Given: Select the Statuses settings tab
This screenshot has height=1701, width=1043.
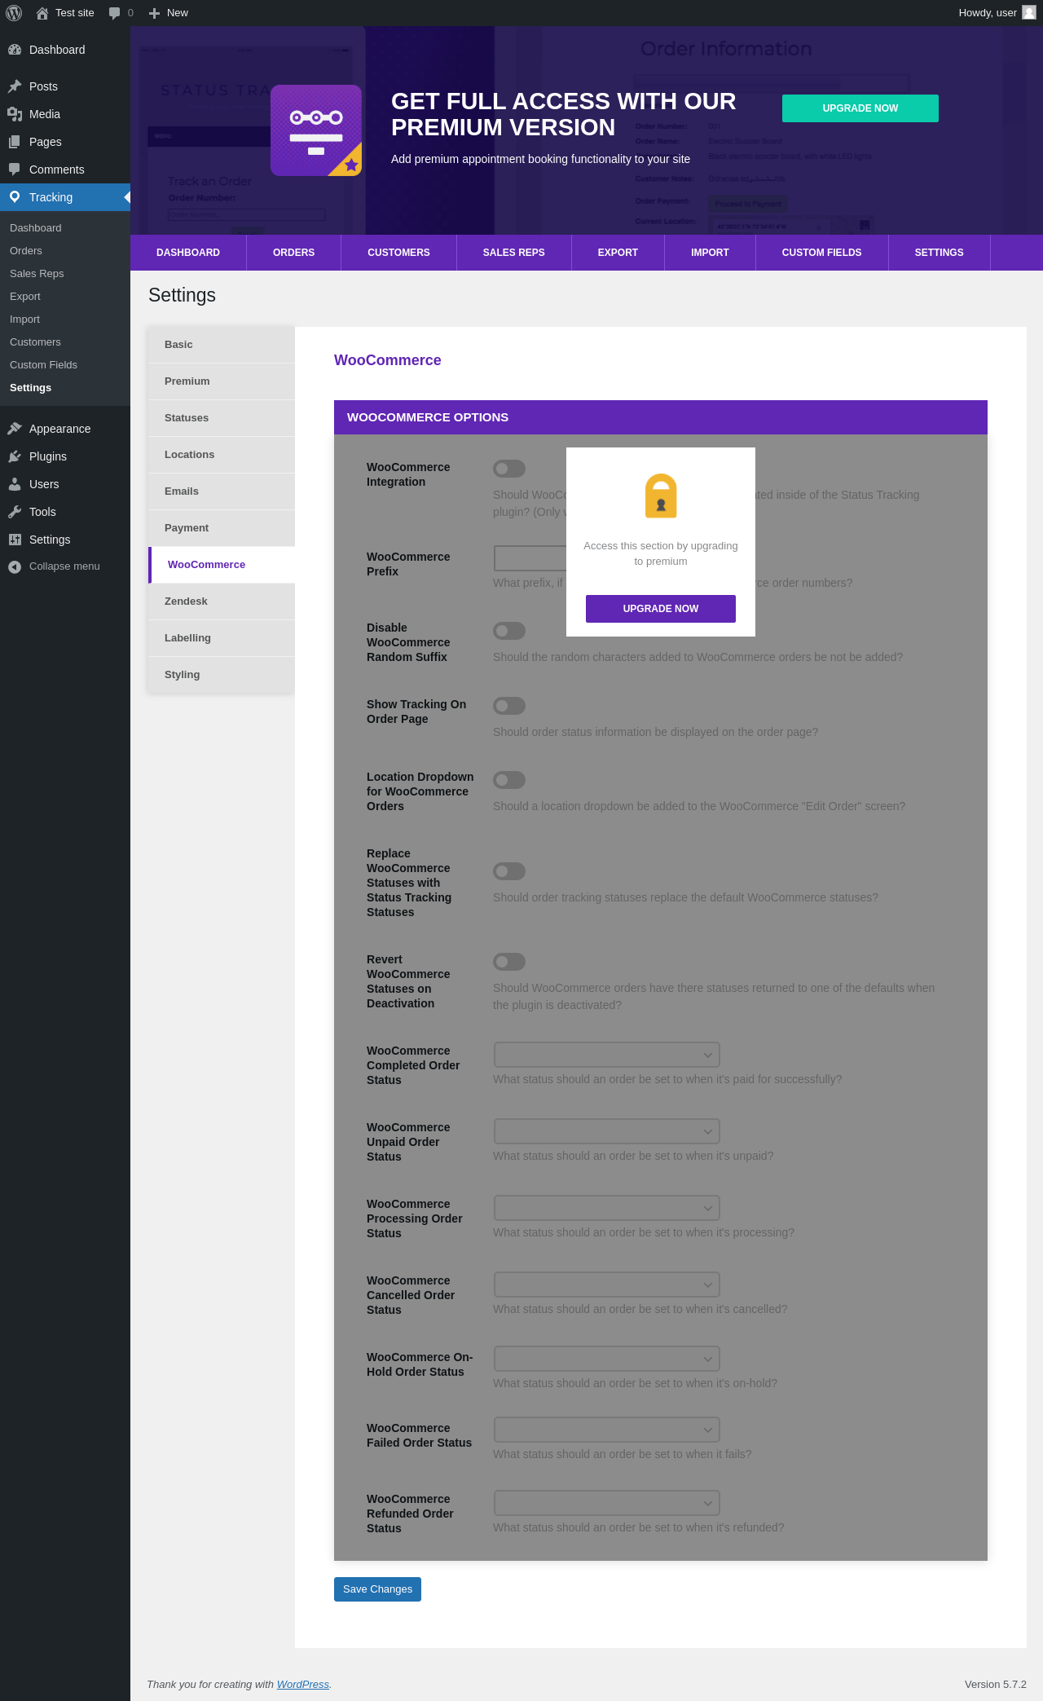Looking at the screenshot, I should click(222, 418).
